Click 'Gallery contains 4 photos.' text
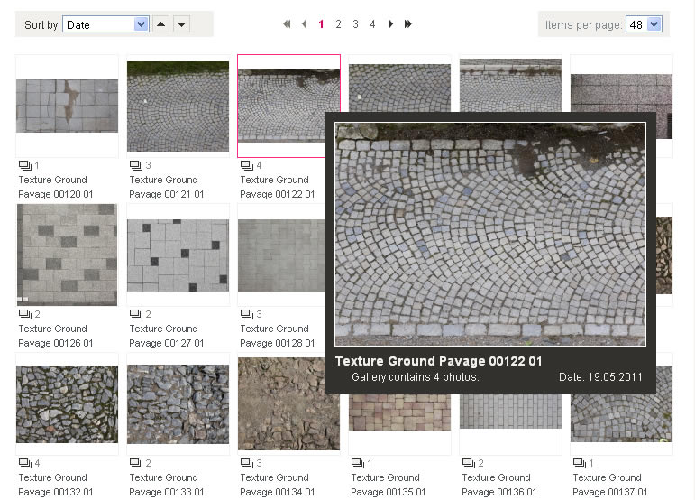This screenshot has height=500, width=695. pos(416,377)
